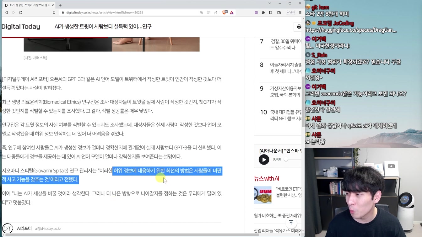Click the chat message about anaconda같은 기능
The image size is (422, 237).
(x=356, y=94)
